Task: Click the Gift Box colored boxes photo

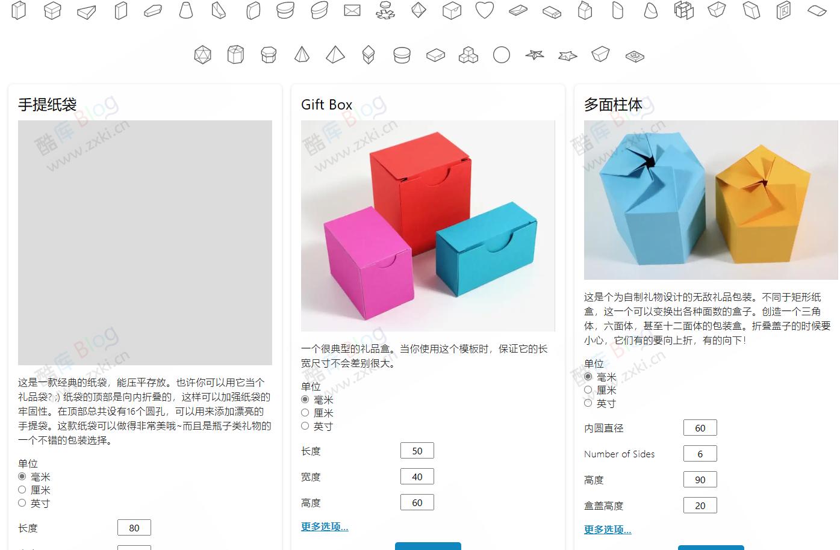Action: [x=428, y=226]
